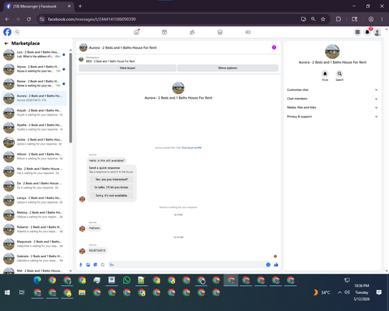This screenshot has width=389, height=311.
Task: Choose a GIF in message composer
Action: tap(103, 264)
